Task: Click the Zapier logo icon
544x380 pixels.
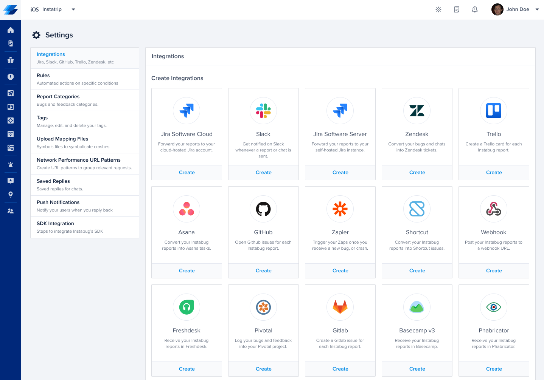Action: [340, 209]
